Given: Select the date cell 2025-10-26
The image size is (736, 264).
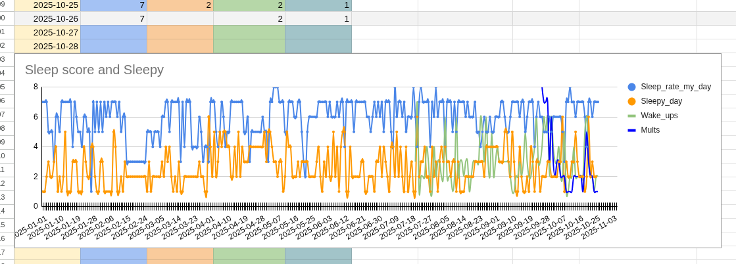Looking at the screenshot, I should (47, 18).
